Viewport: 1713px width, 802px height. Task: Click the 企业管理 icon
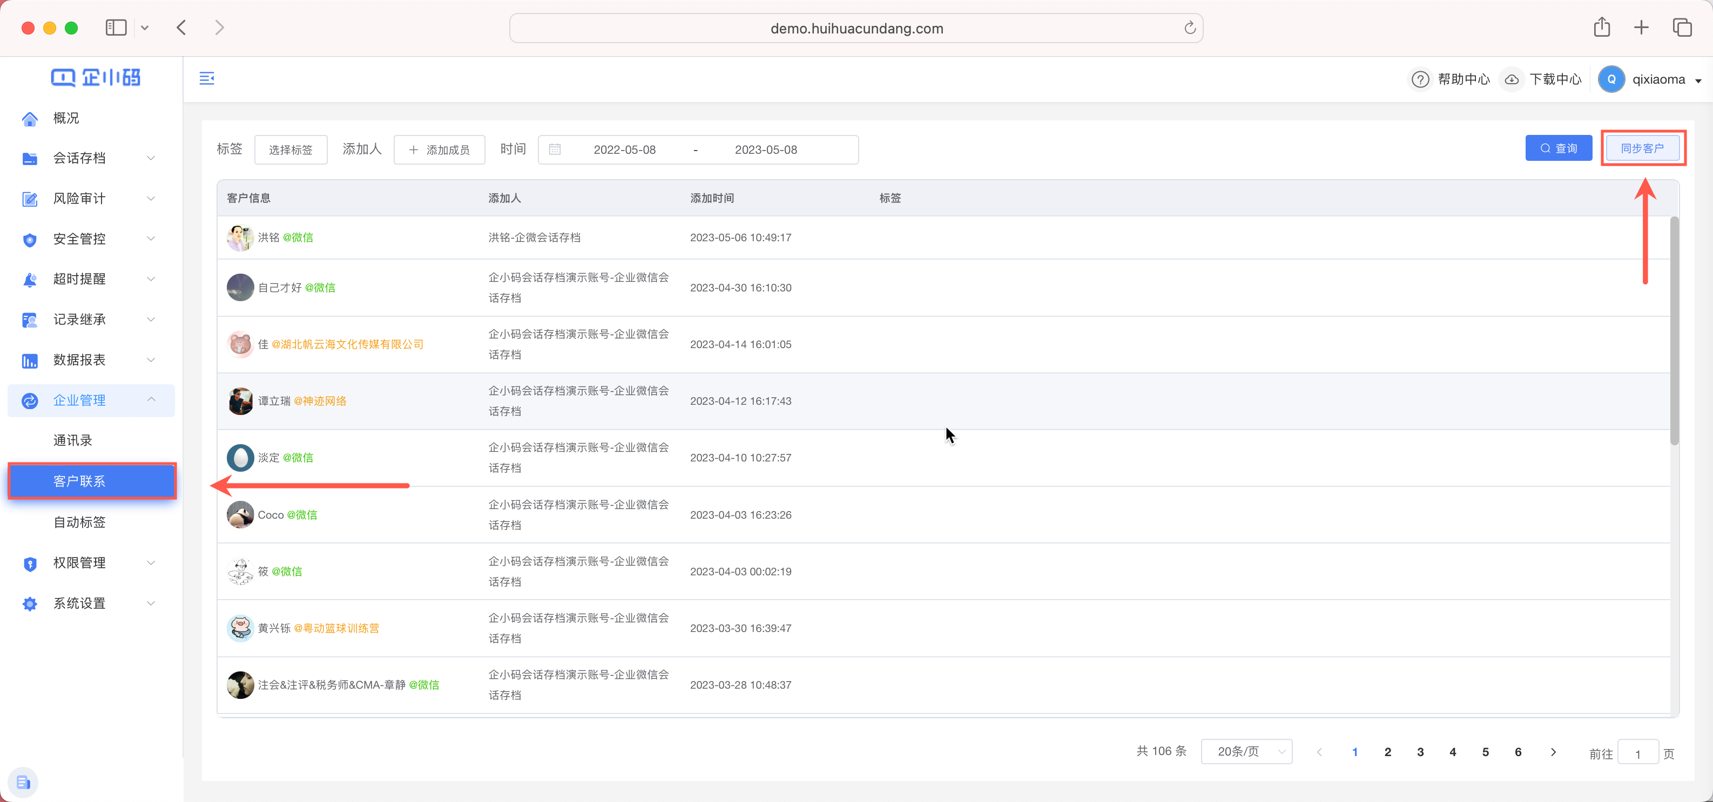click(29, 400)
